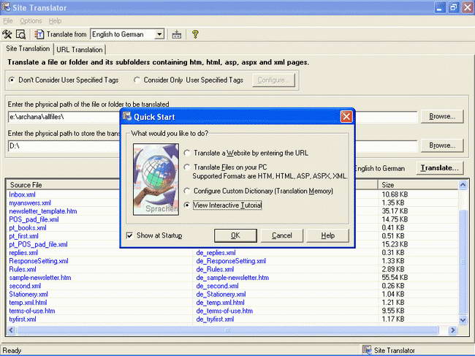The height and width of the screenshot is (356, 475).
Task: Click the horizontal scroll right arrow
Action: tap(453, 330)
